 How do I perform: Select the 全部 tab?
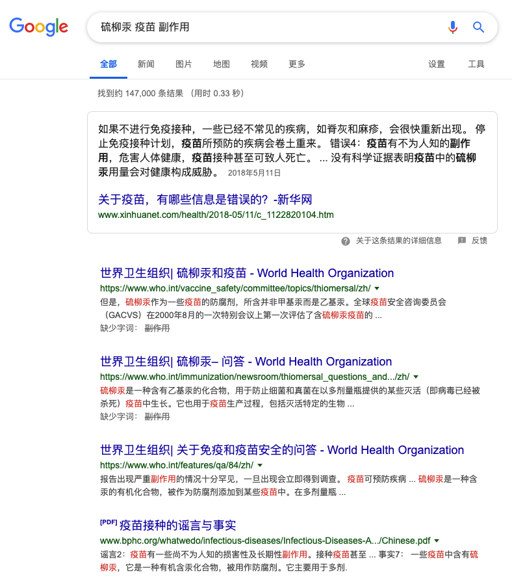(109, 64)
